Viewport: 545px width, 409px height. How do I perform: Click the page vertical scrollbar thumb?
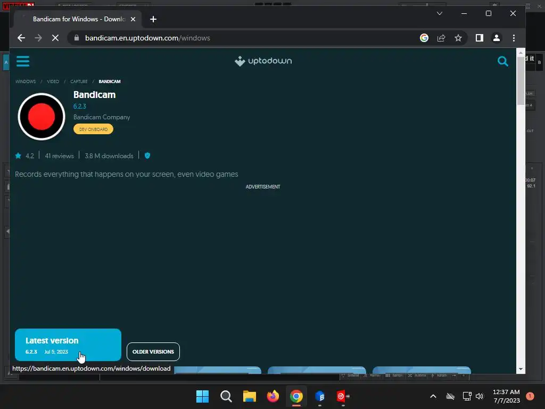tap(521, 80)
